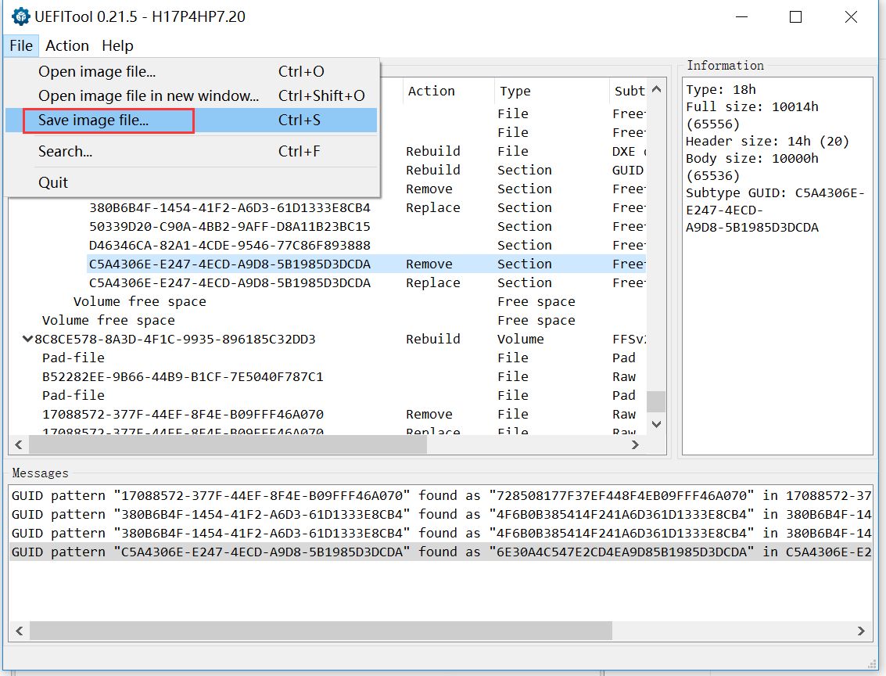Click structure tree horizontal scroll right arrow
Screen dimensions: 886x676
coord(635,445)
